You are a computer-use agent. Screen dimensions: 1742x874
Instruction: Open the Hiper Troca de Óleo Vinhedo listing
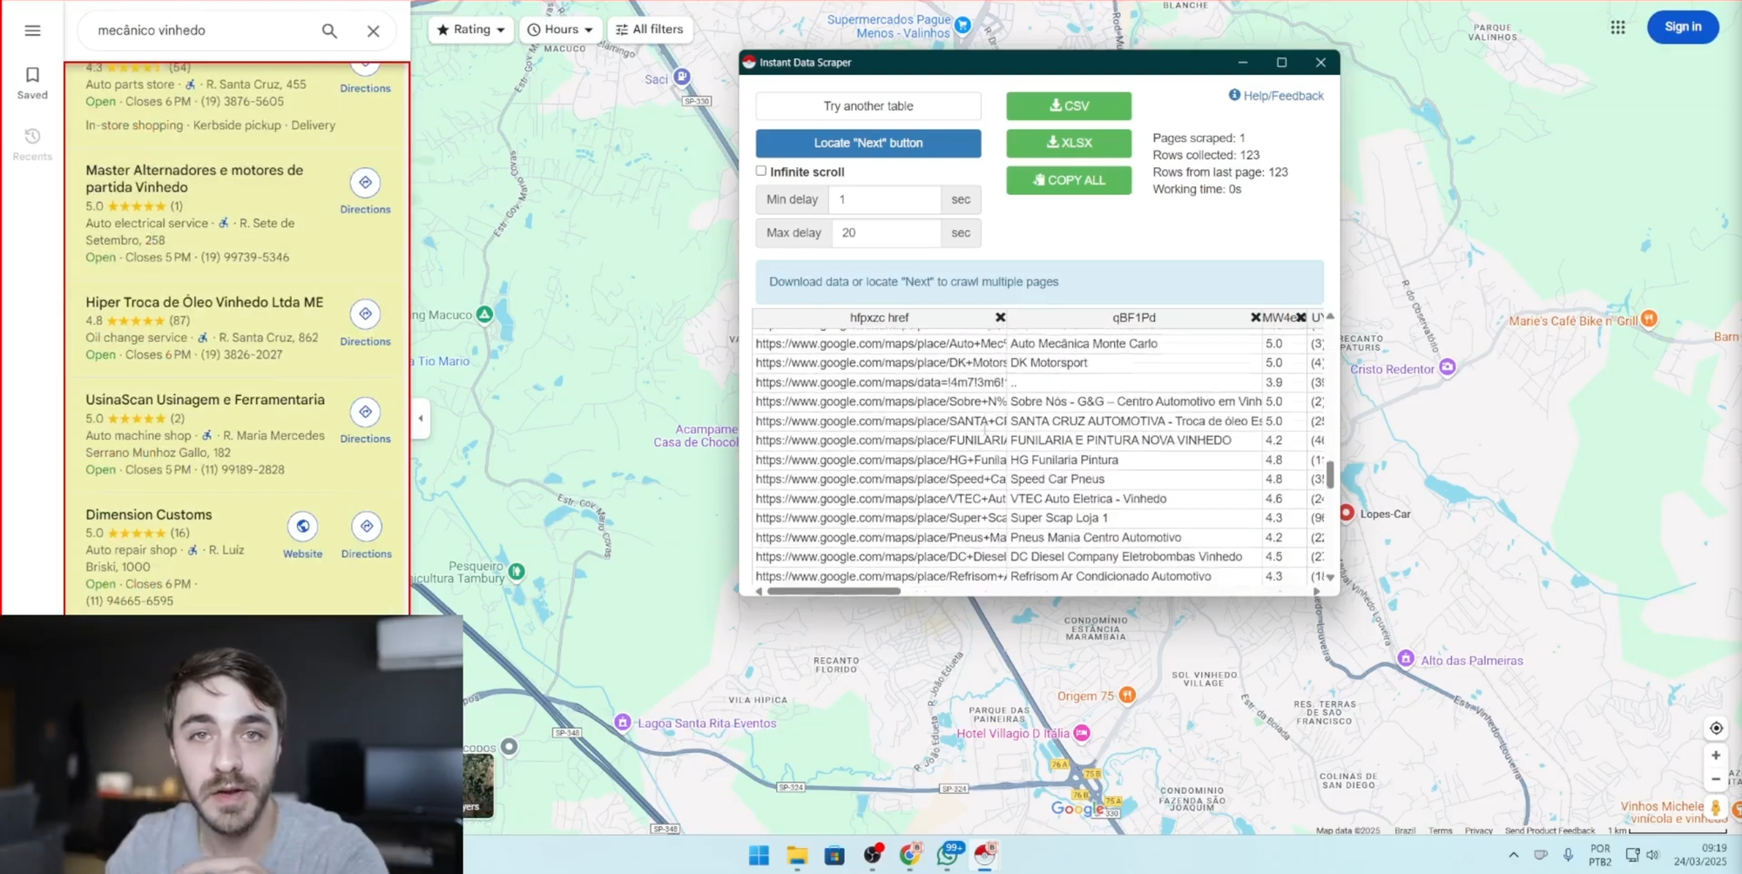click(x=204, y=302)
